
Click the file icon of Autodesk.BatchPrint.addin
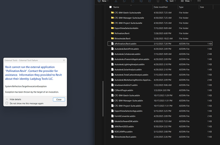click(112, 49)
